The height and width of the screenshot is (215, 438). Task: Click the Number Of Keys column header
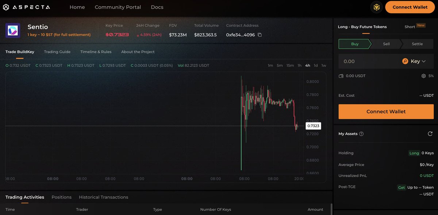click(x=216, y=210)
